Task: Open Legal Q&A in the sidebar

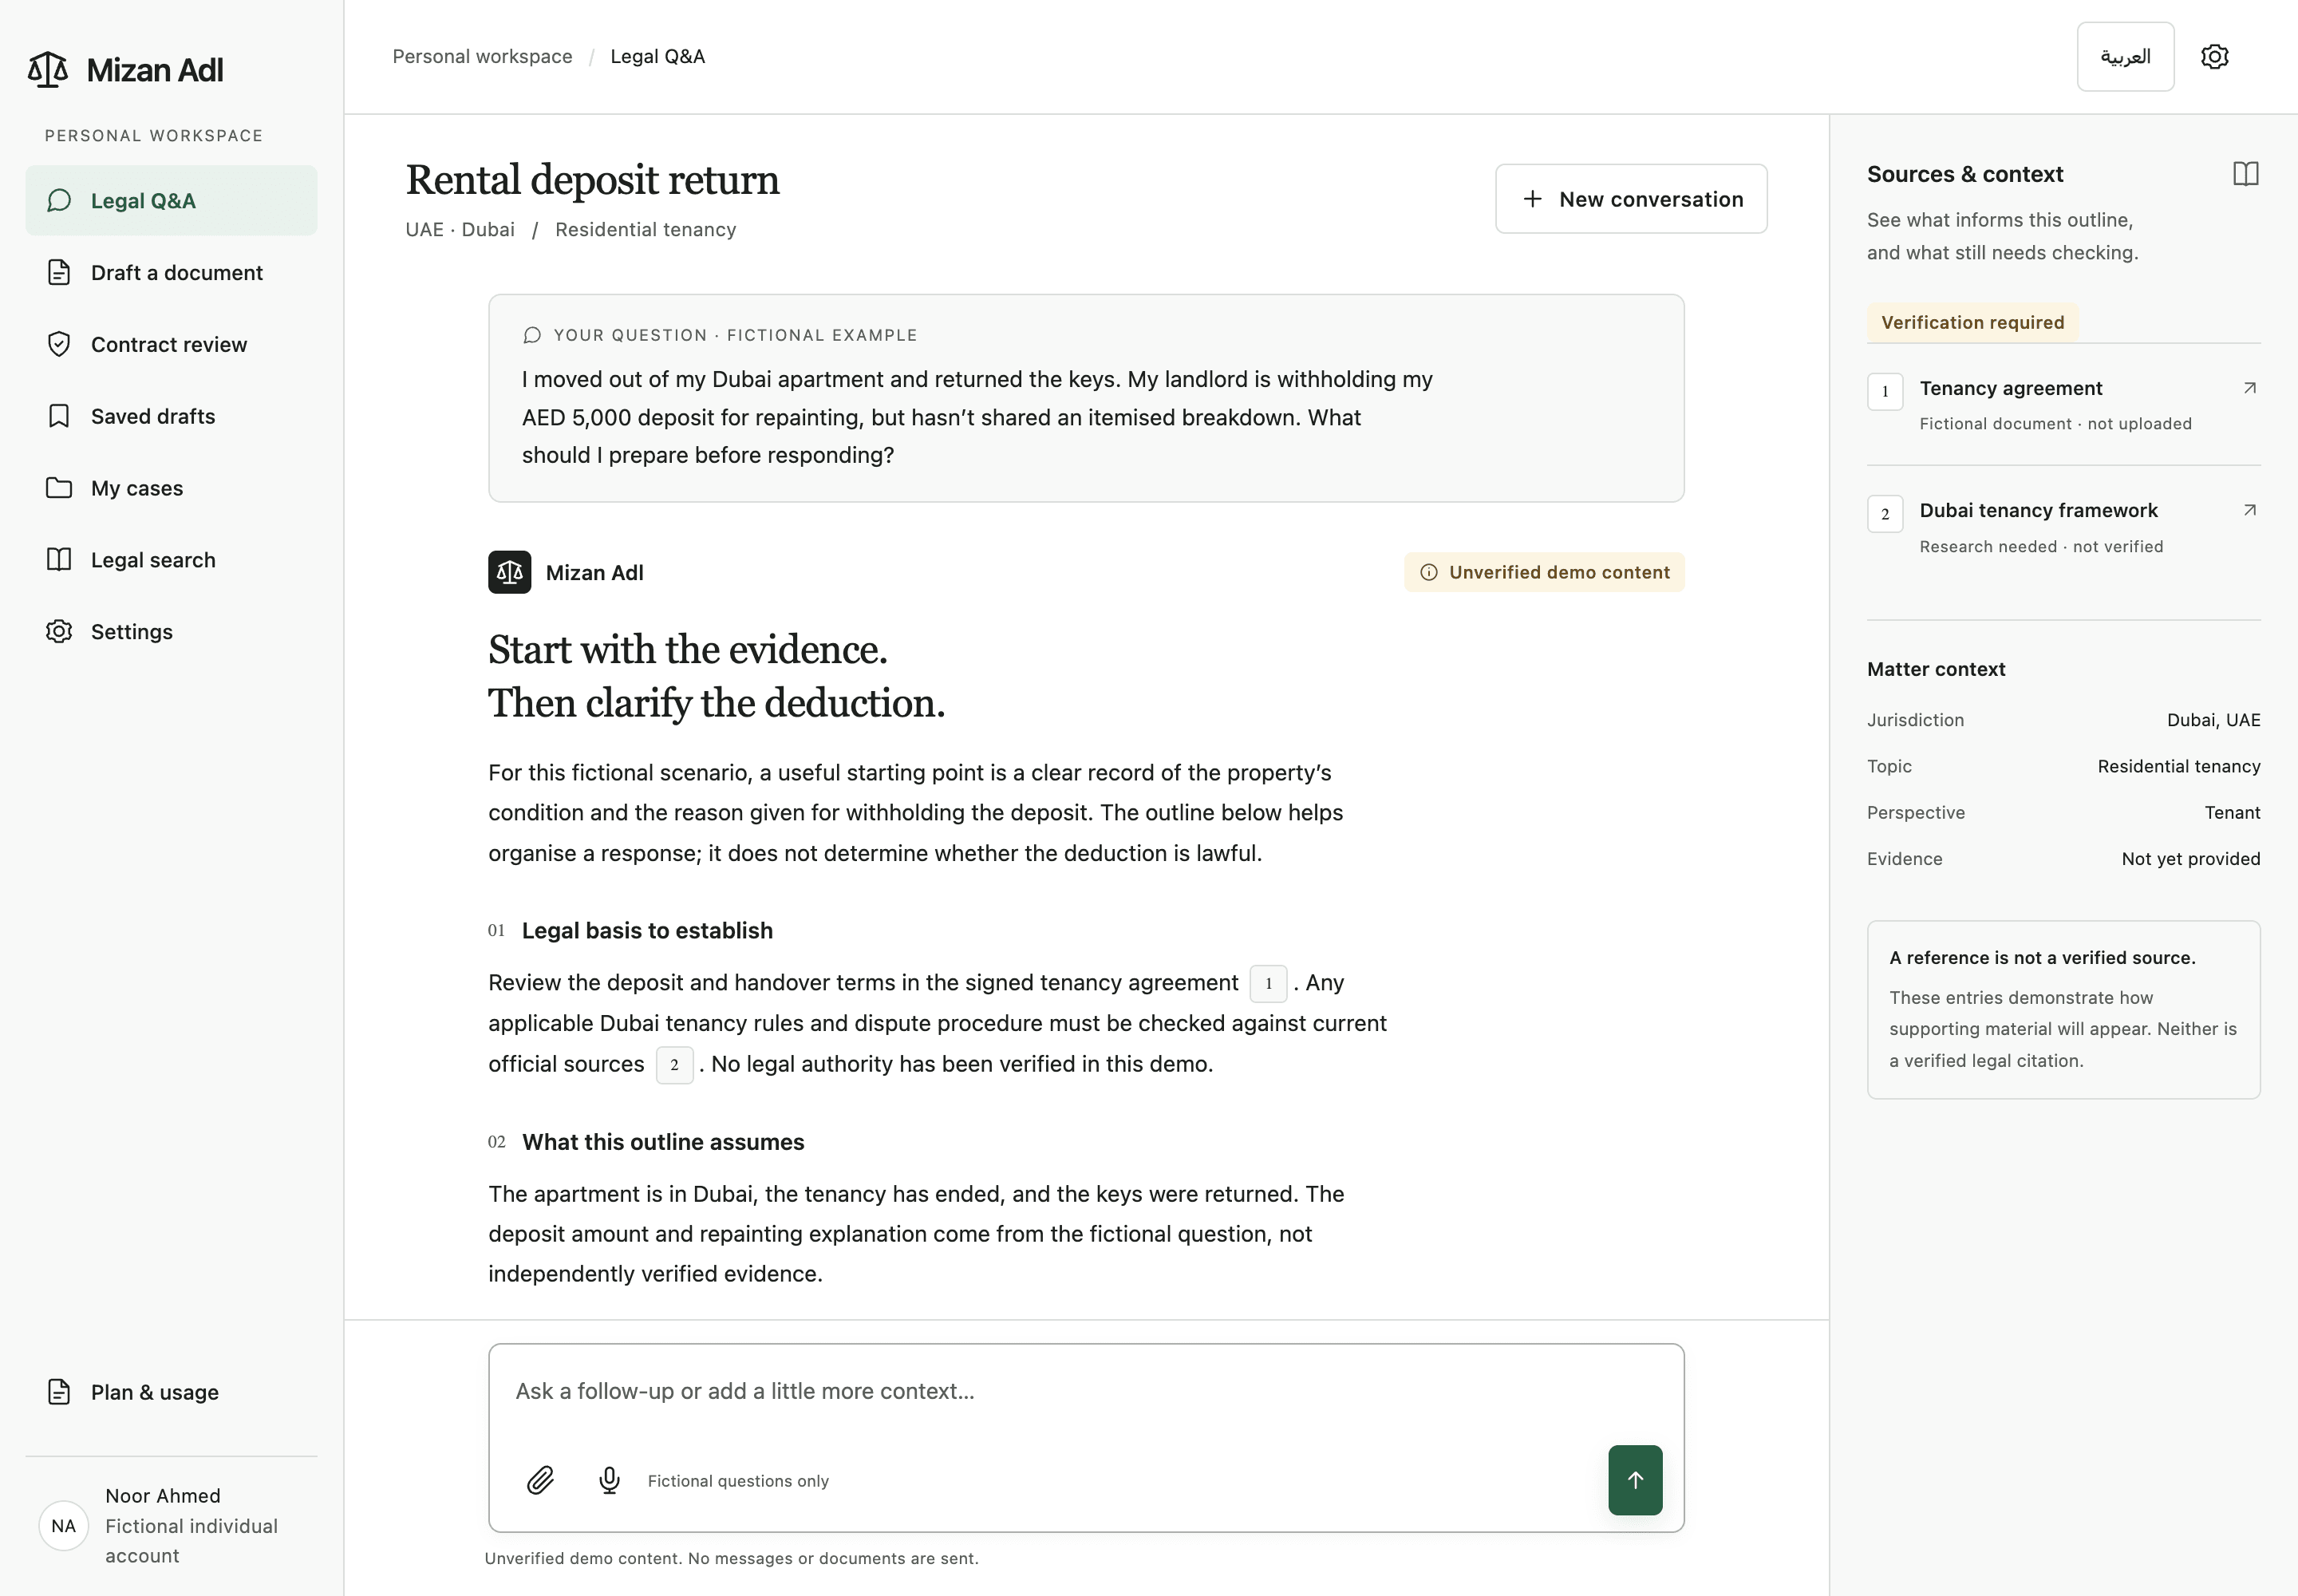Action: (171, 201)
